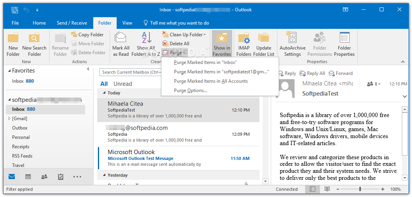The width and height of the screenshot is (412, 197).
Task: Click the Purge dropdown button
Action: pos(174,53)
